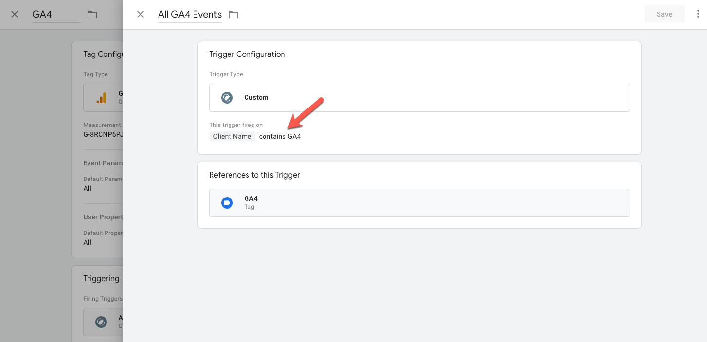Click the Trigger Configuration heading
The image size is (707, 342).
tap(247, 54)
